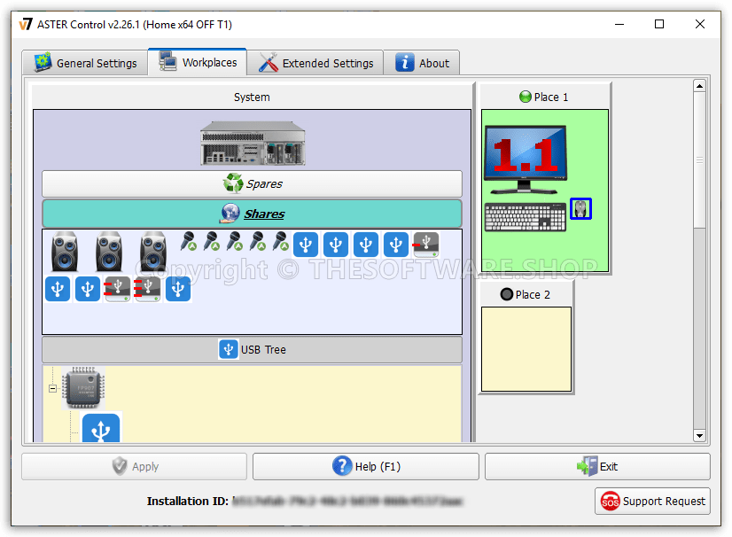
Task: Collapse the USB Tree controller node
Action: (x=53, y=388)
